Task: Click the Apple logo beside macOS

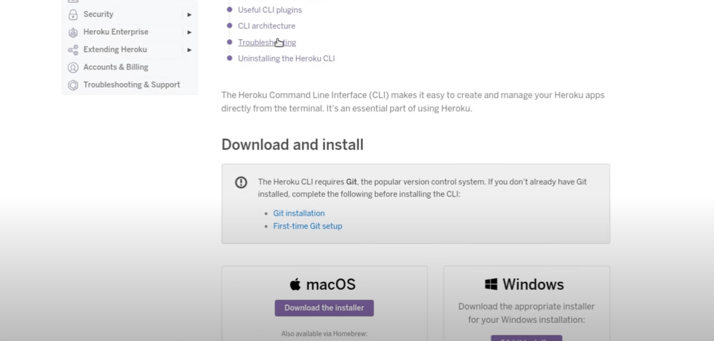Action: (x=295, y=284)
